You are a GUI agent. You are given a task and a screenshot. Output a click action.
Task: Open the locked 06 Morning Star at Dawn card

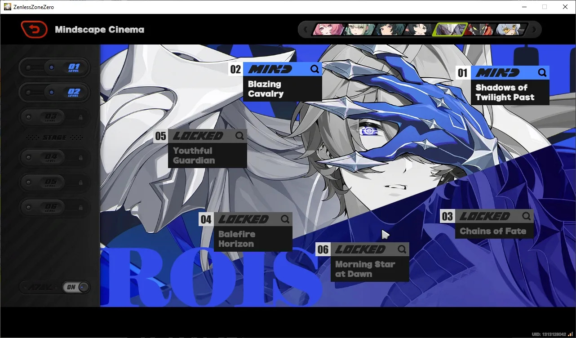(x=363, y=262)
